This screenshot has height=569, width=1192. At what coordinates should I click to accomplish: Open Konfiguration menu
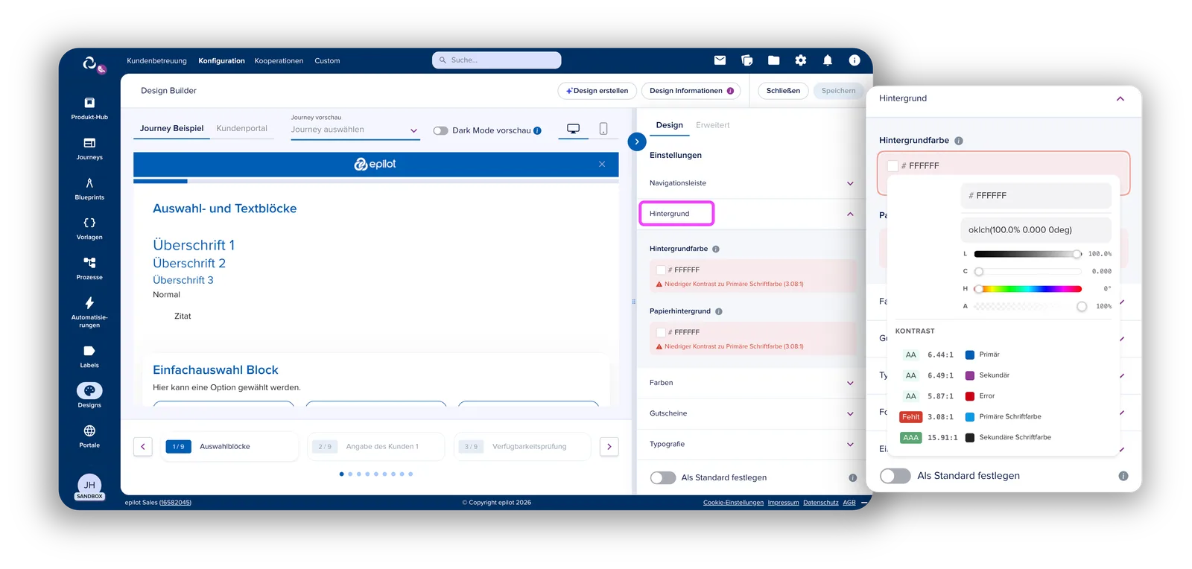pyautogui.click(x=221, y=61)
